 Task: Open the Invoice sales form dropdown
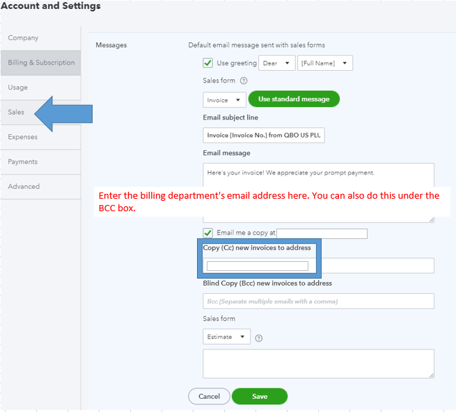pyautogui.click(x=224, y=100)
